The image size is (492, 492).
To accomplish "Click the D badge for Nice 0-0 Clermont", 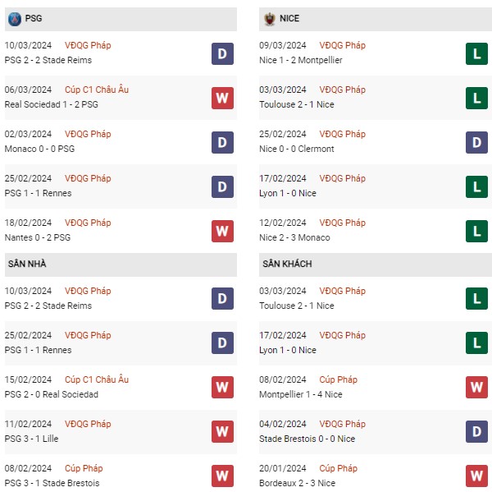I will (476, 142).
